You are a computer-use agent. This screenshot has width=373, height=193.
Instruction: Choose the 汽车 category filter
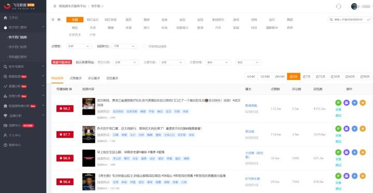click(x=218, y=27)
